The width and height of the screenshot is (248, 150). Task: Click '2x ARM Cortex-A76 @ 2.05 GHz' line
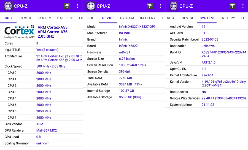click(x=59, y=56)
